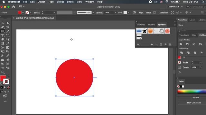Open the Window menu
Image resolution: width=206 pixels, height=115 pixels.
pyautogui.click(x=90, y=2)
